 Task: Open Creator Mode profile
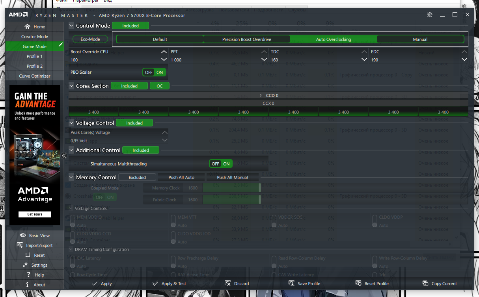35,37
